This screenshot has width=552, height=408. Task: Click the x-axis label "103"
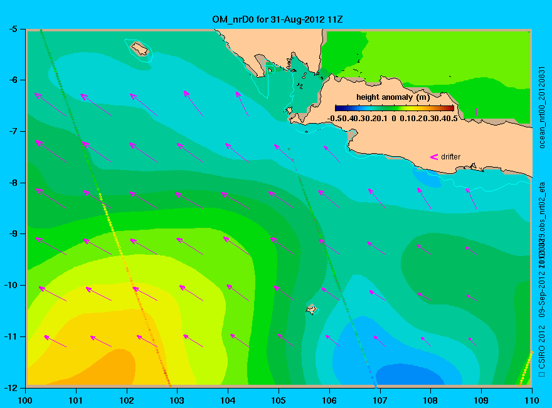pyautogui.click(x=177, y=400)
